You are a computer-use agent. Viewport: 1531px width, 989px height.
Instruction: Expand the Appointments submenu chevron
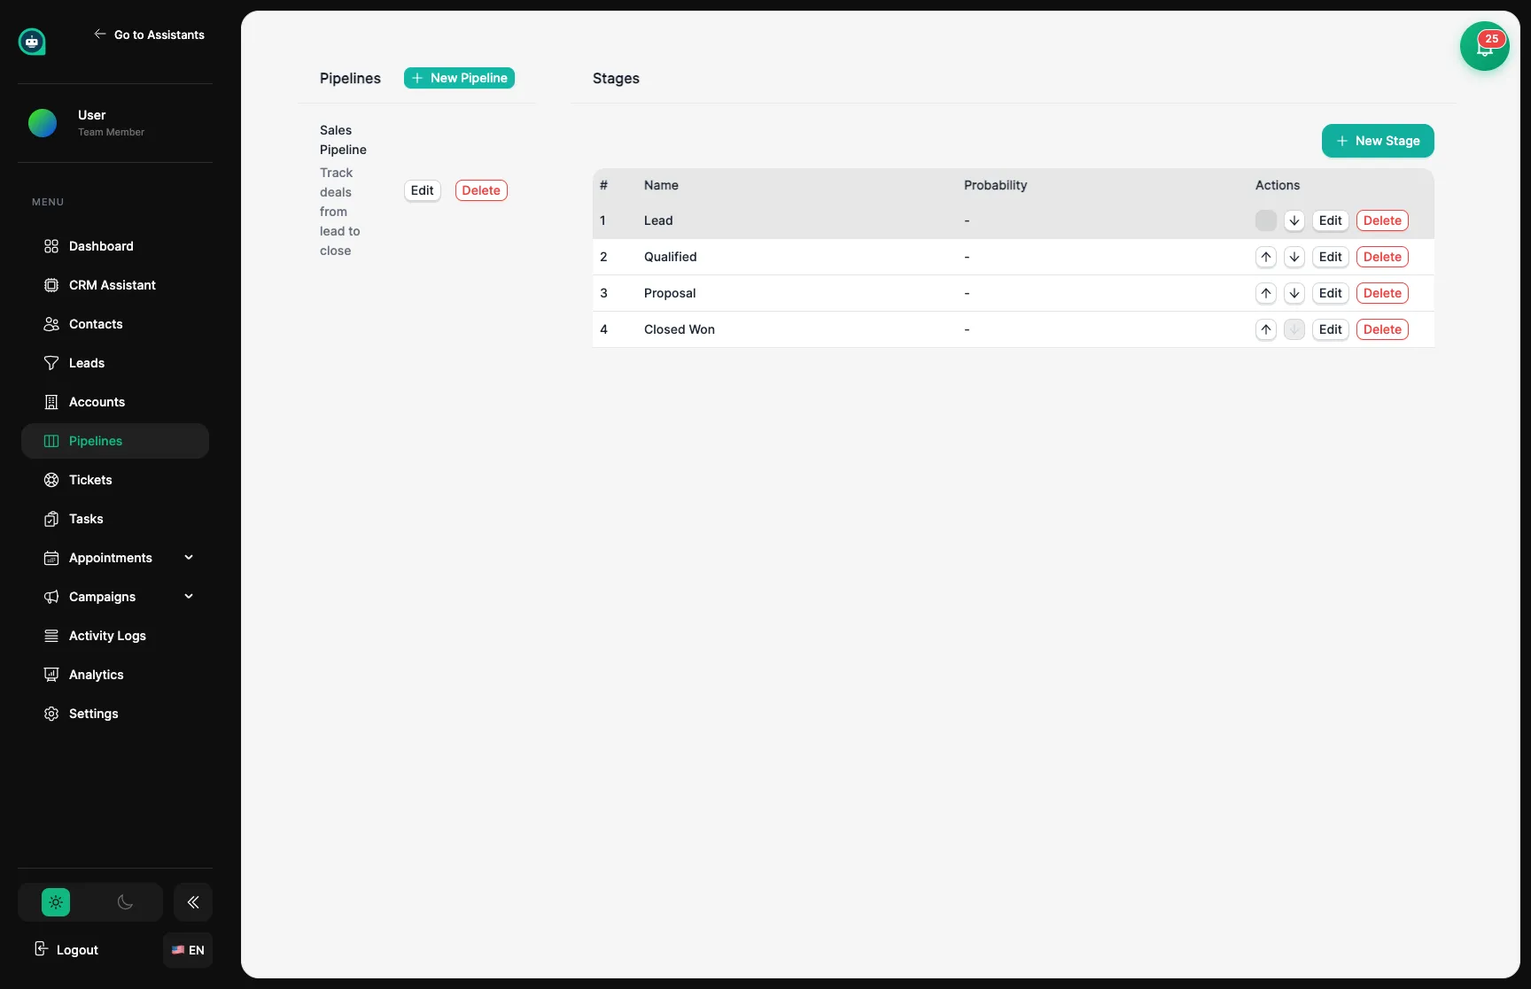[189, 557]
